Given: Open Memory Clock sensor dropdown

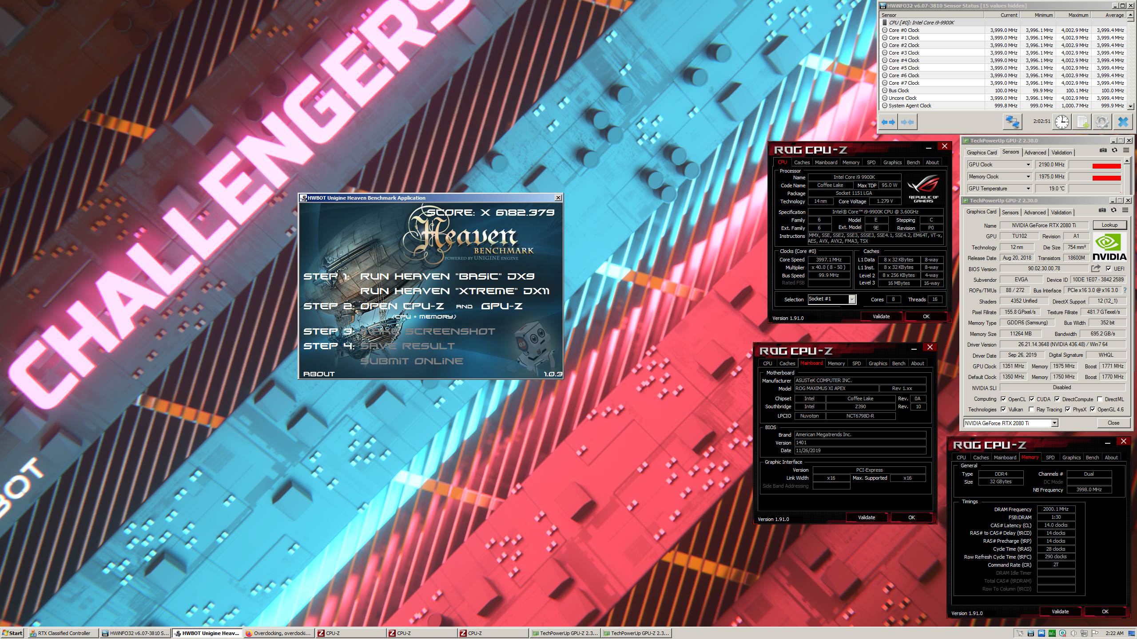Looking at the screenshot, I should (1028, 177).
